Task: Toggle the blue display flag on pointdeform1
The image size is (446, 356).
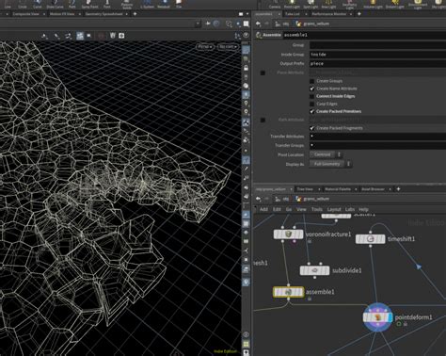Action: [390, 317]
